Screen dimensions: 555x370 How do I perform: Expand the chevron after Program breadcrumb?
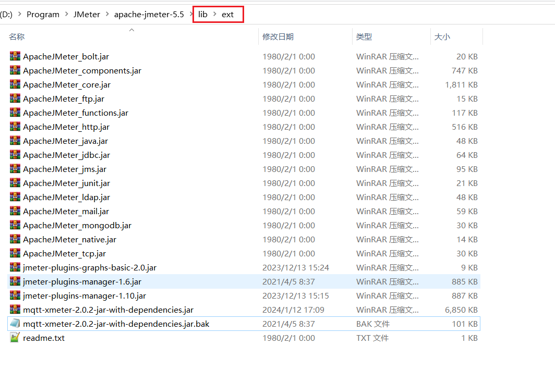(x=67, y=14)
